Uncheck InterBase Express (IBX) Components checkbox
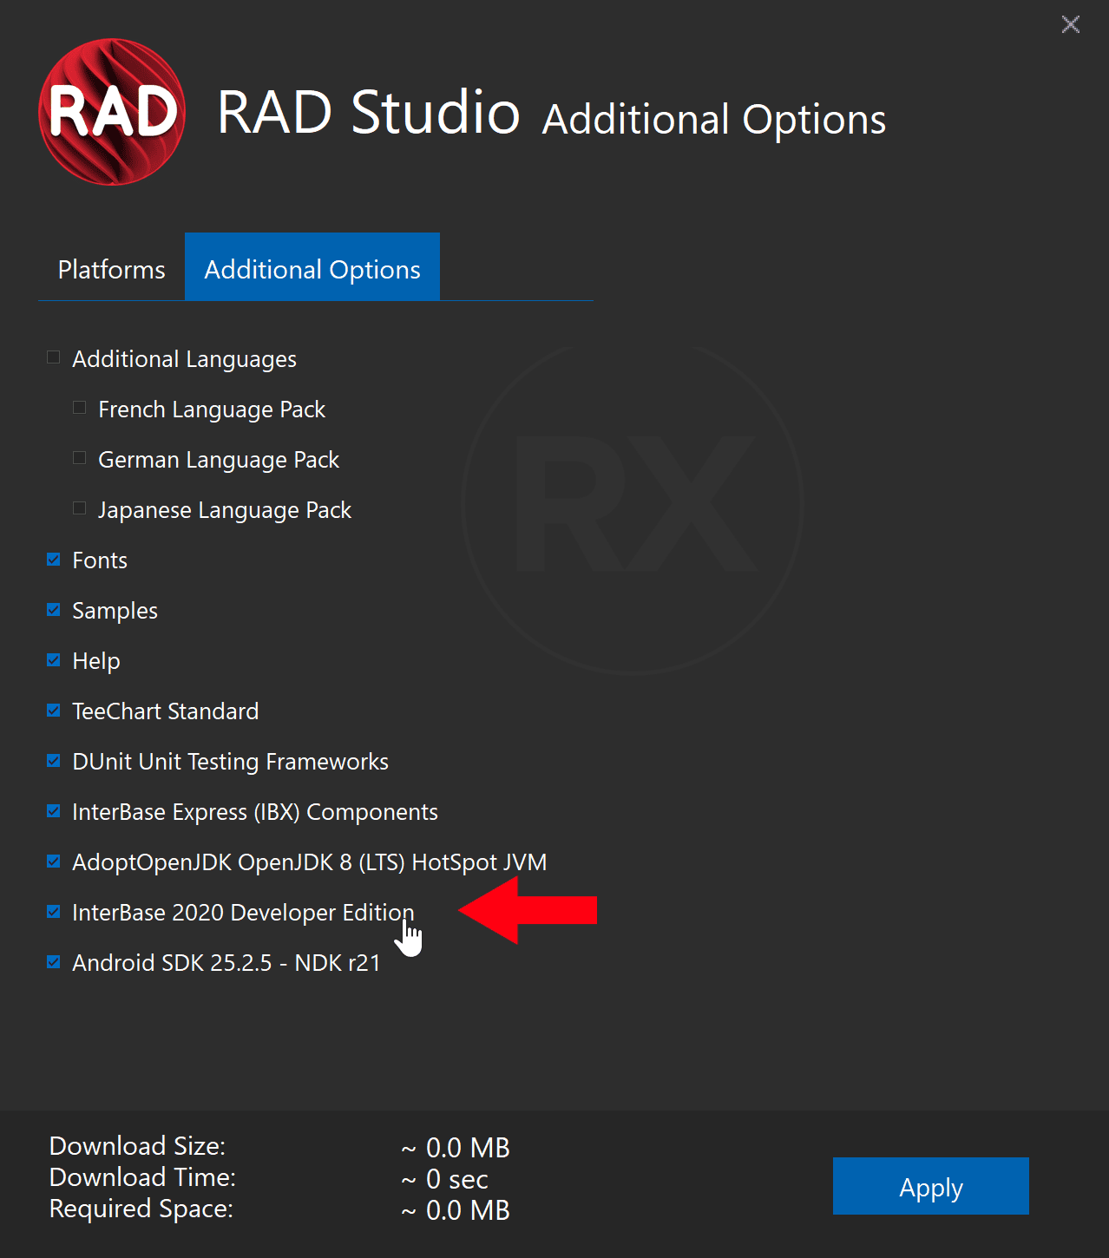1109x1258 pixels. point(53,810)
